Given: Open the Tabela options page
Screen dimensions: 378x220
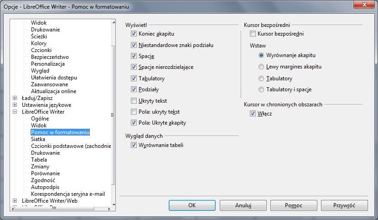Looking at the screenshot, I should coord(39,160).
